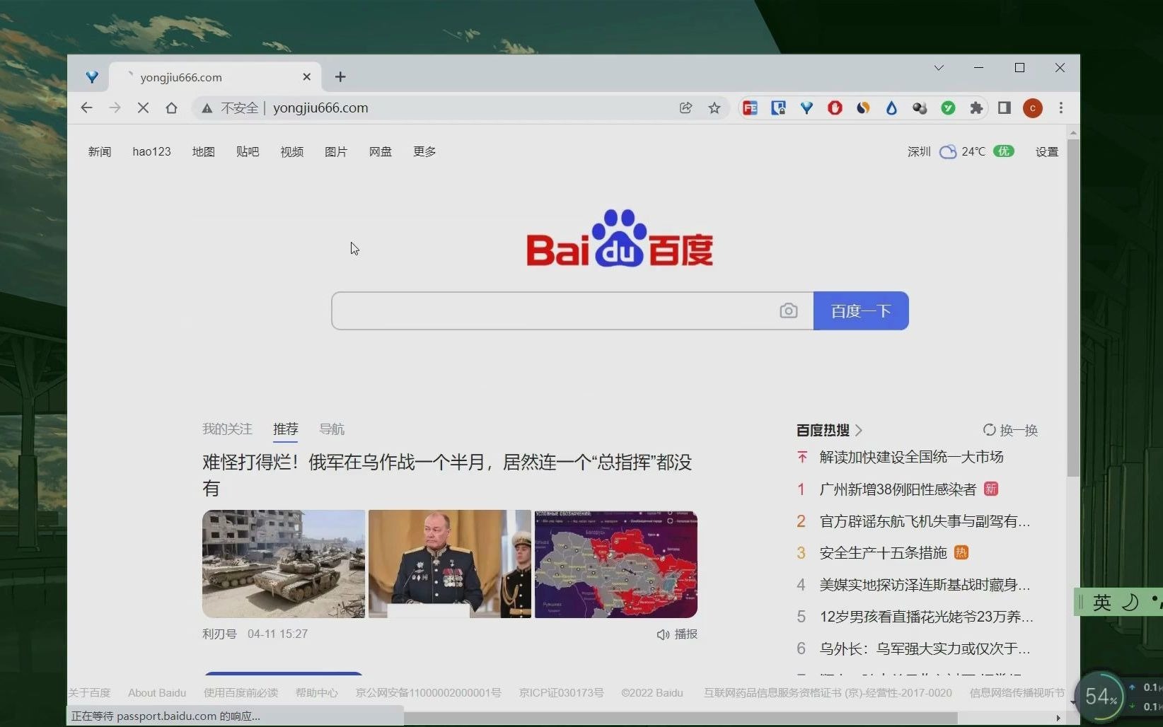Click the moon icon in IME bar
This screenshot has height=727, width=1163.
(x=1130, y=603)
